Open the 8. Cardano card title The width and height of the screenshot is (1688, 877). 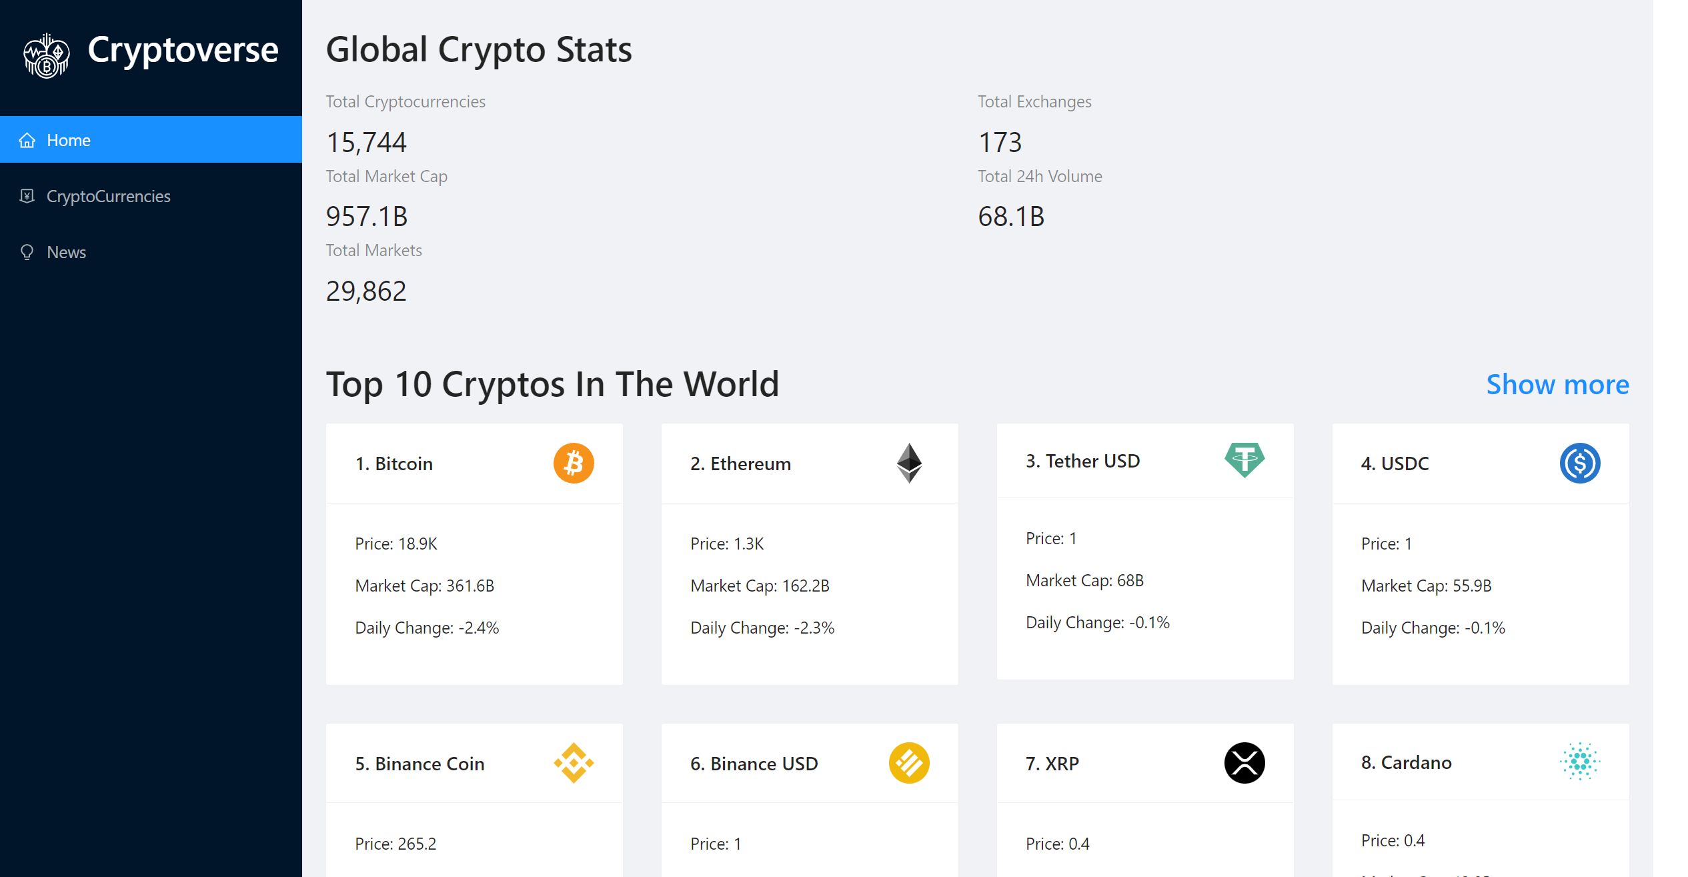point(1407,762)
